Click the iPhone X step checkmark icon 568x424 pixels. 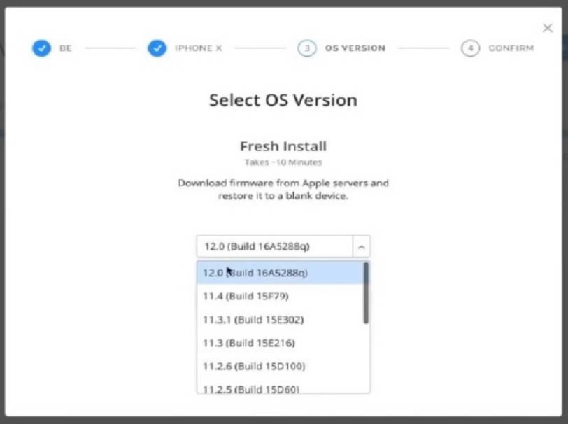pos(157,48)
